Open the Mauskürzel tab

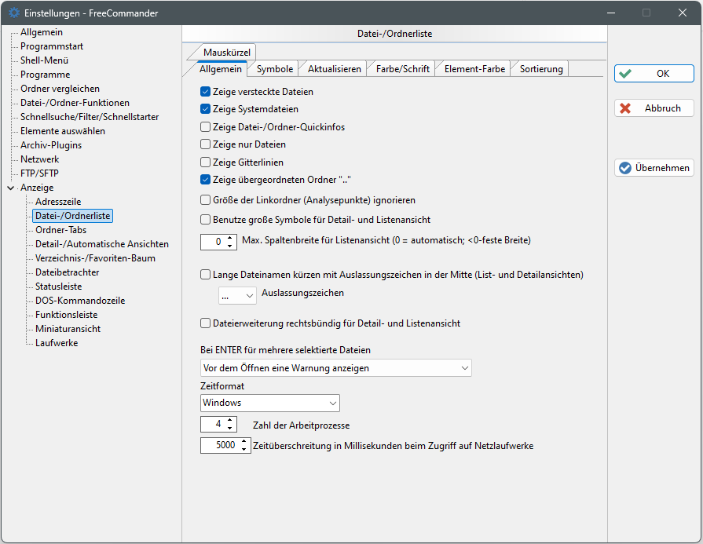226,53
